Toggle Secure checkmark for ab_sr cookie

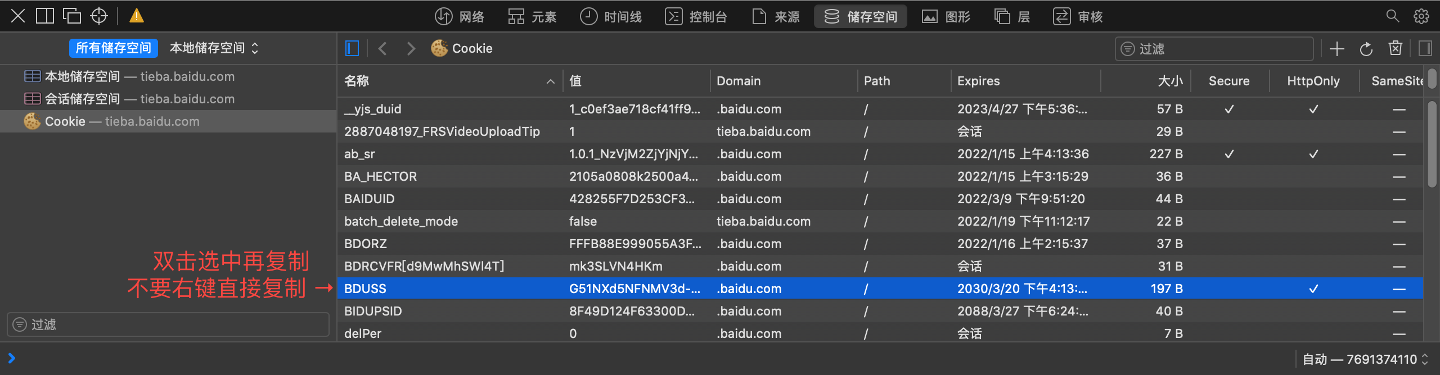1230,154
